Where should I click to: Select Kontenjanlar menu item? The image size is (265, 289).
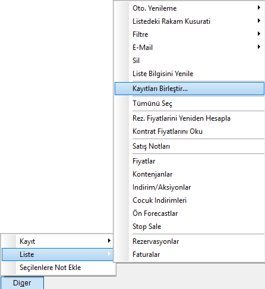coord(190,174)
